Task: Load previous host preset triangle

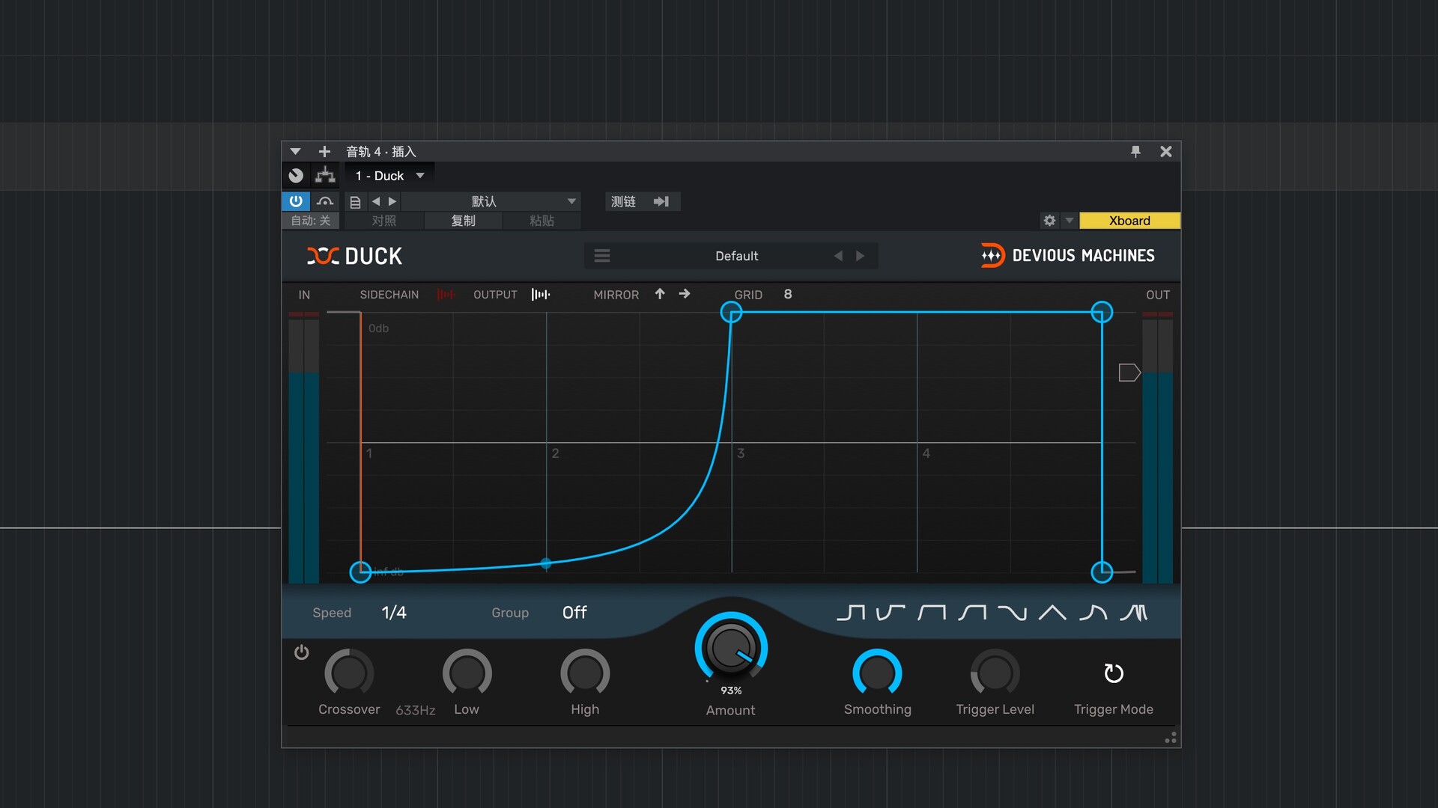Action: pyautogui.click(x=376, y=201)
